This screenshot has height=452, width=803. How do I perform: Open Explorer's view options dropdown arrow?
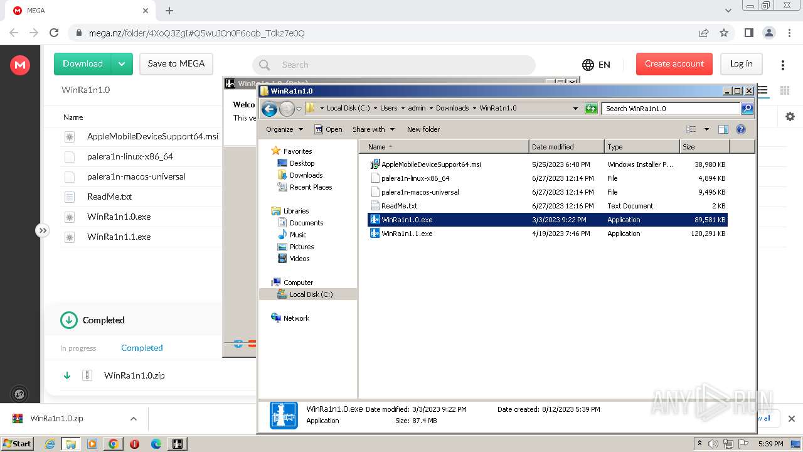coord(706,129)
